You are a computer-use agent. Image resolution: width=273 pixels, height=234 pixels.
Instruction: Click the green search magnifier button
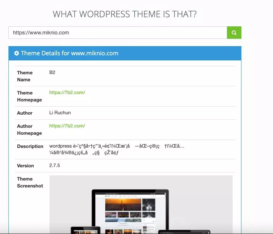234,33
